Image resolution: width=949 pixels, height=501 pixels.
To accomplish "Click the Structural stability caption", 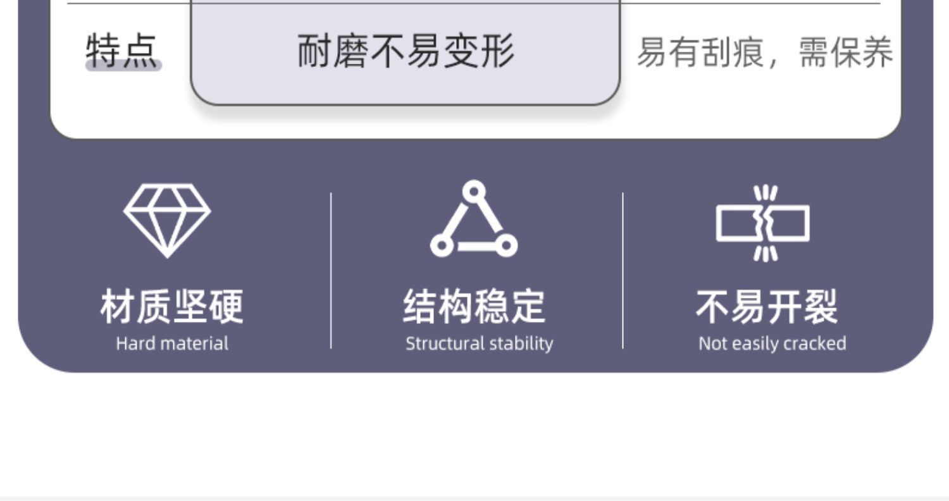I will coord(479,343).
